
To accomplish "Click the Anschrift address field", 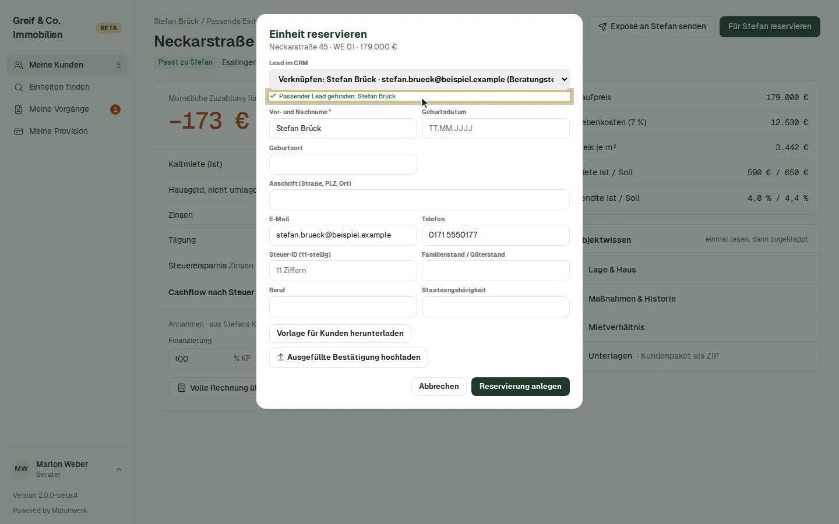I will [419, 200].
